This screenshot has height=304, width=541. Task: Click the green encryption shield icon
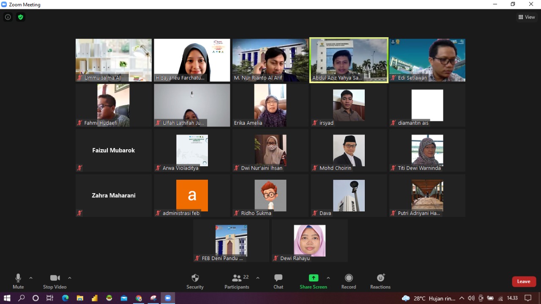coord(20,17)
